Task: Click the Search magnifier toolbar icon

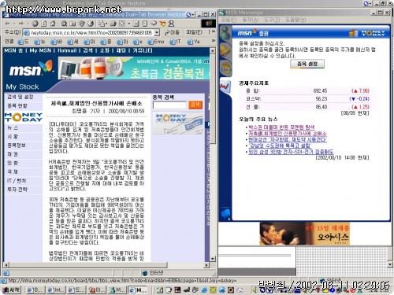Action: pyautogui.click(x=64, y=24)
